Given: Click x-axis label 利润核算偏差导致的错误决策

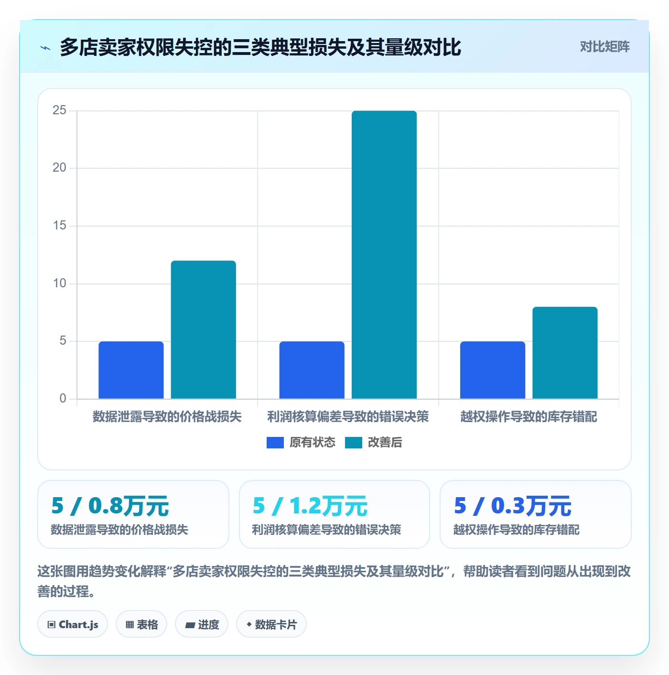Looking at the screenshot, I should pos(348,417).
